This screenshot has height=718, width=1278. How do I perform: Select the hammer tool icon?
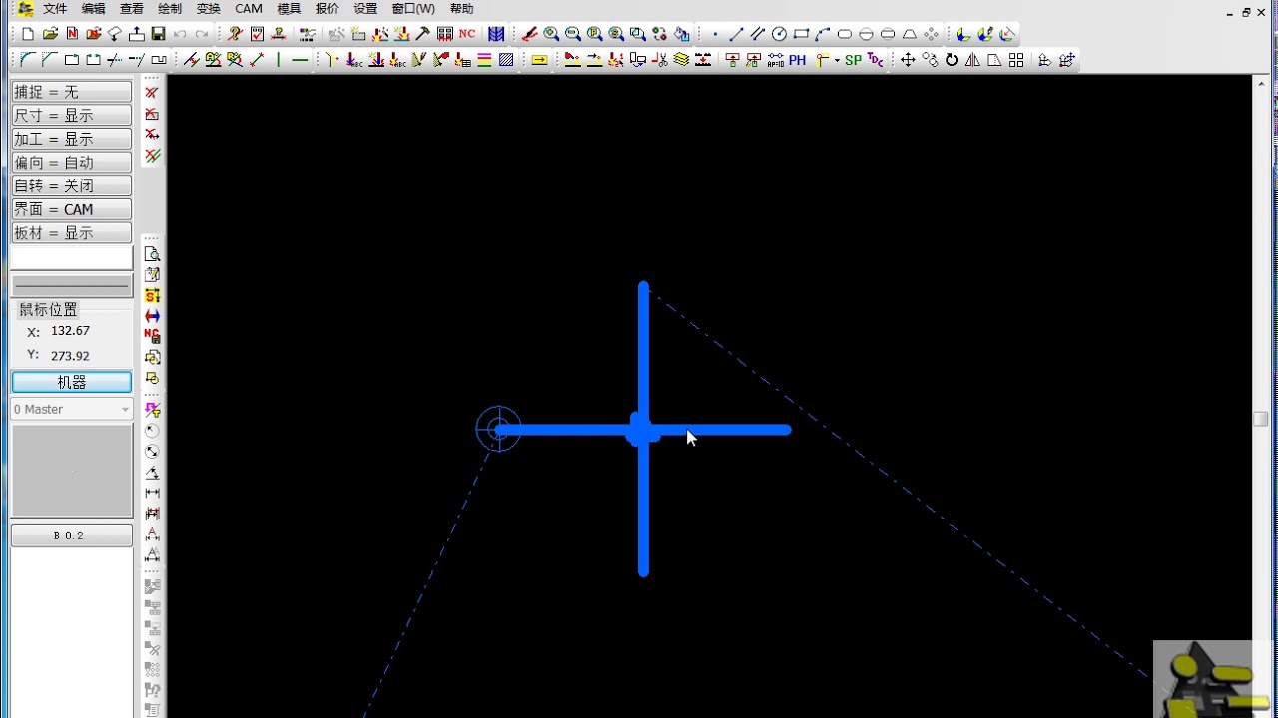tap(423, 34)
